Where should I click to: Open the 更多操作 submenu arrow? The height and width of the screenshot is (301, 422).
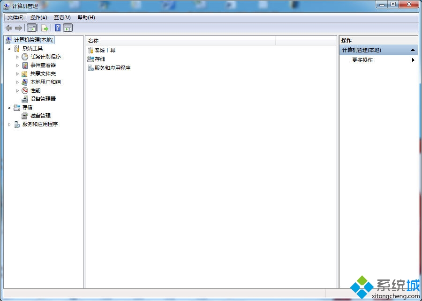coord(413,60)
